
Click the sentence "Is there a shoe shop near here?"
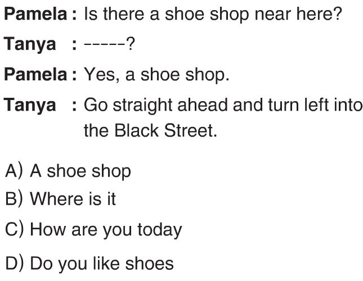click(x=213, y=14)
